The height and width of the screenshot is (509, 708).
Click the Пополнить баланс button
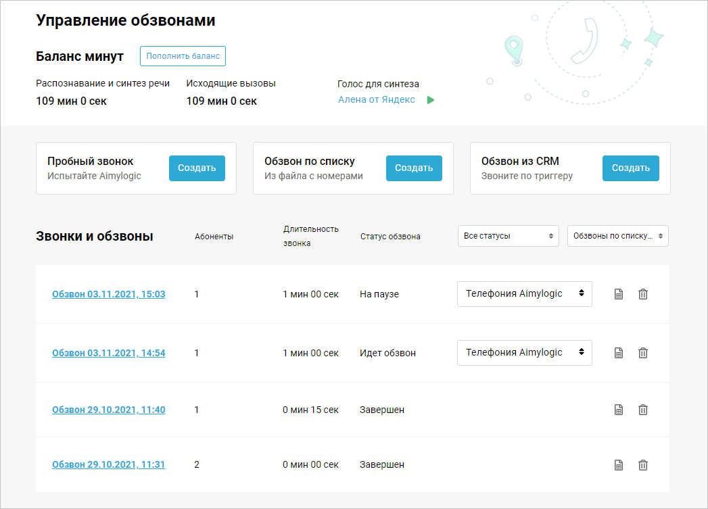pyautogui.click(x=183, y=56)
